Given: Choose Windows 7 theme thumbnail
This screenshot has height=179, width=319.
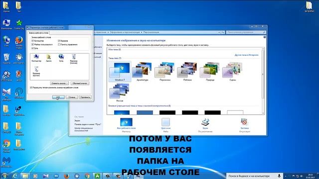Looking at the screenshot, I should (x=120, y=72).
